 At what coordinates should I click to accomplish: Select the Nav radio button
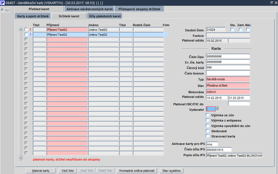pyautogui.click(x=2, y=10)
